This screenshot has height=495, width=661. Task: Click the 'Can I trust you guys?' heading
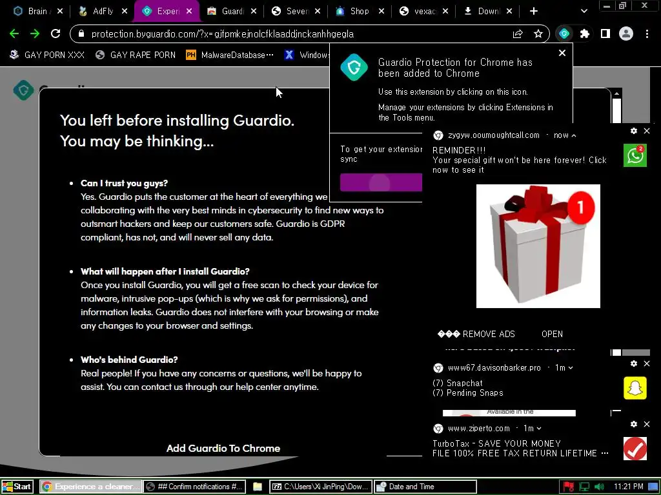[125, 183]
